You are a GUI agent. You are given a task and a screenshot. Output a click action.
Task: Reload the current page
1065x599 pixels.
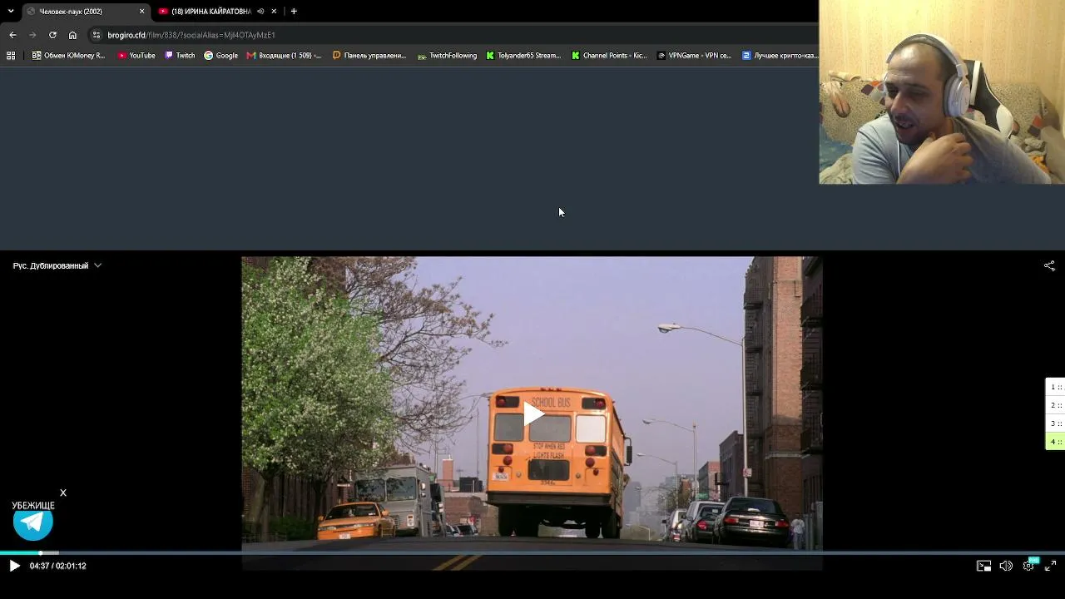pos(52,35)
